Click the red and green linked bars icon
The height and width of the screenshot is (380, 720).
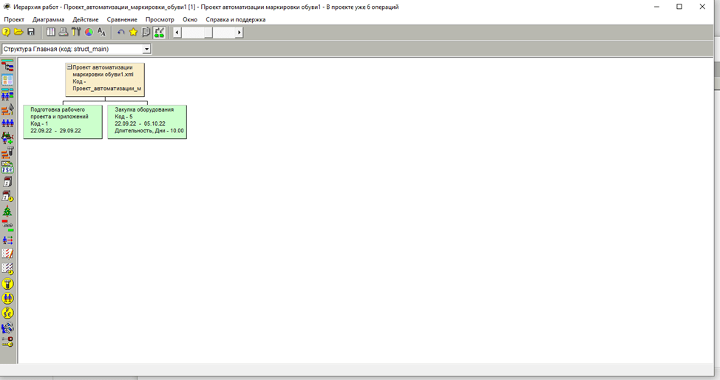tap(7, 225)
